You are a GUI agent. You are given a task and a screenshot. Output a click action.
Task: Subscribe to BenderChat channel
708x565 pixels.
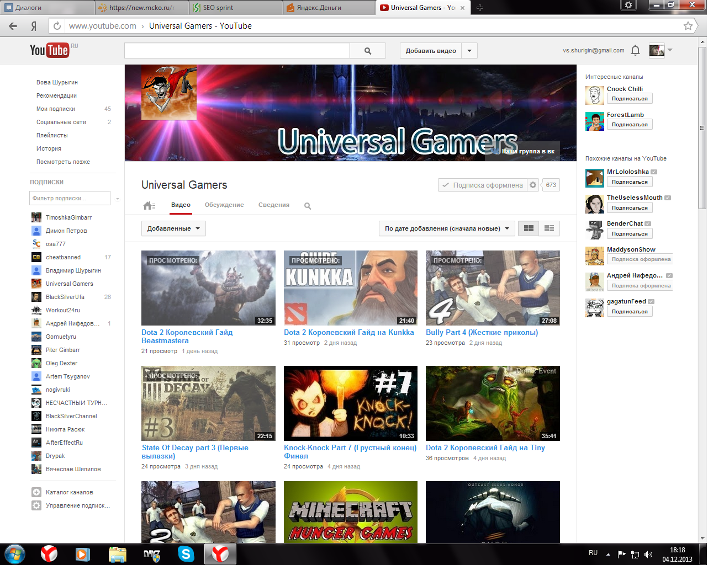coord(630,234)
